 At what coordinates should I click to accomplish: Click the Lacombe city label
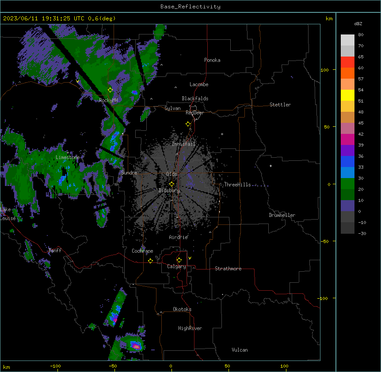pos(199,84)
